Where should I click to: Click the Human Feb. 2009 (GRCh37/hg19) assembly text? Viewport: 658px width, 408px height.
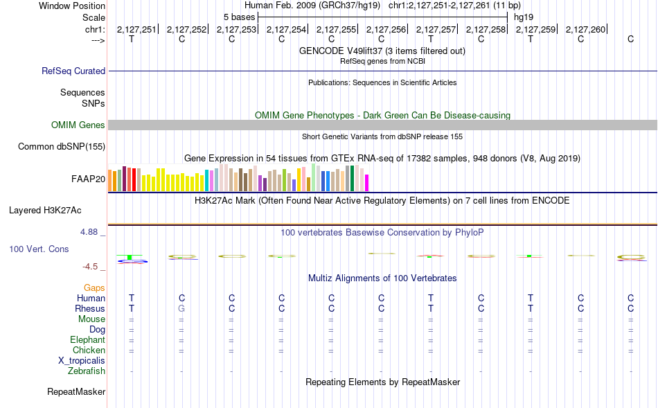coord(312,6)
